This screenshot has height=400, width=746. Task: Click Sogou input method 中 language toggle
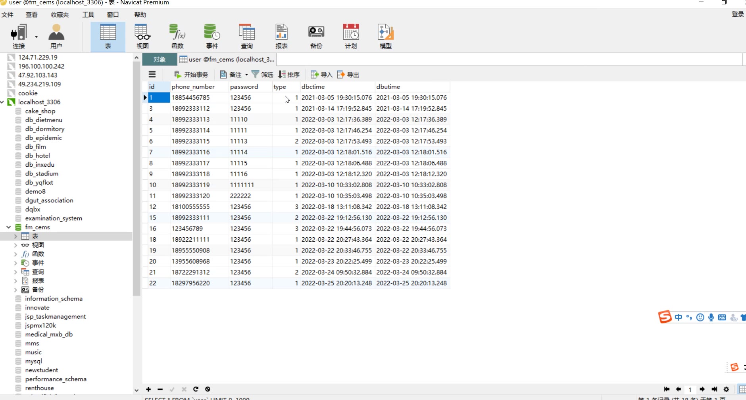coord(679,317)
